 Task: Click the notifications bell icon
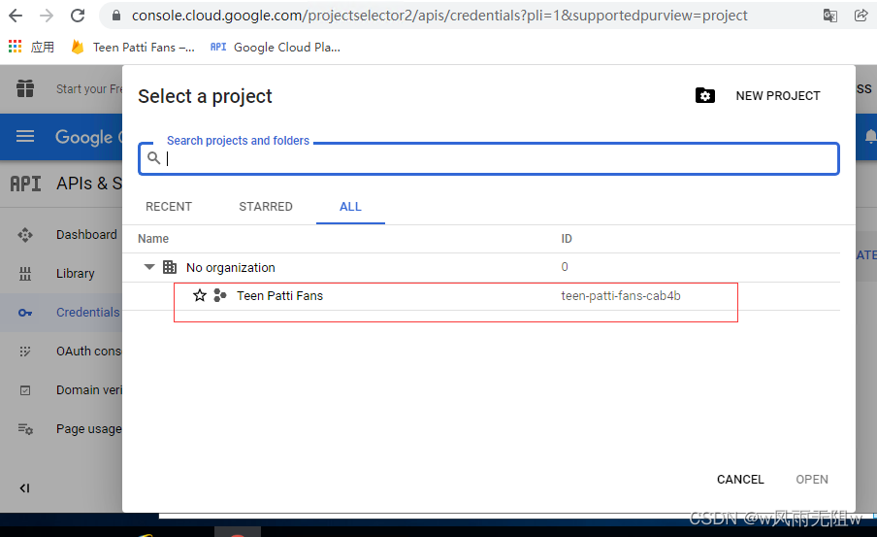[x=870, y=136]
